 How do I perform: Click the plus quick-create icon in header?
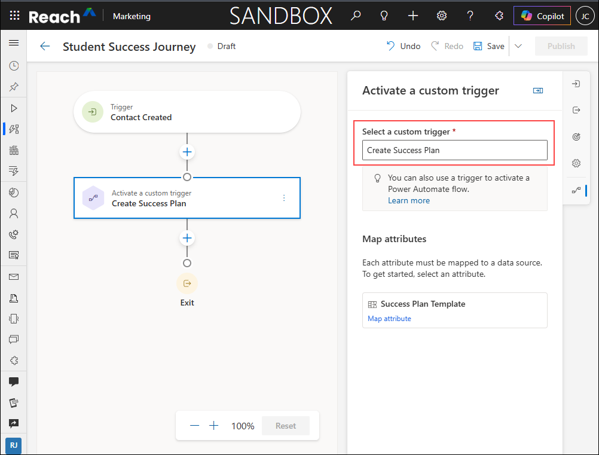coord(413,16)
